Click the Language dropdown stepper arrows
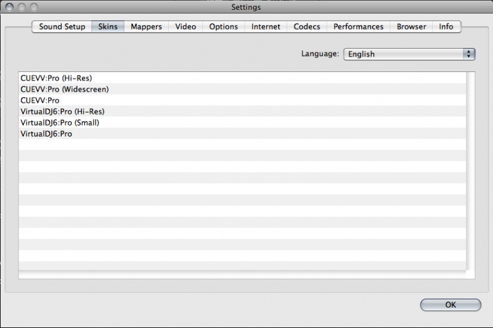This screenshot has height=328, width=493. [x=470, y=54]
